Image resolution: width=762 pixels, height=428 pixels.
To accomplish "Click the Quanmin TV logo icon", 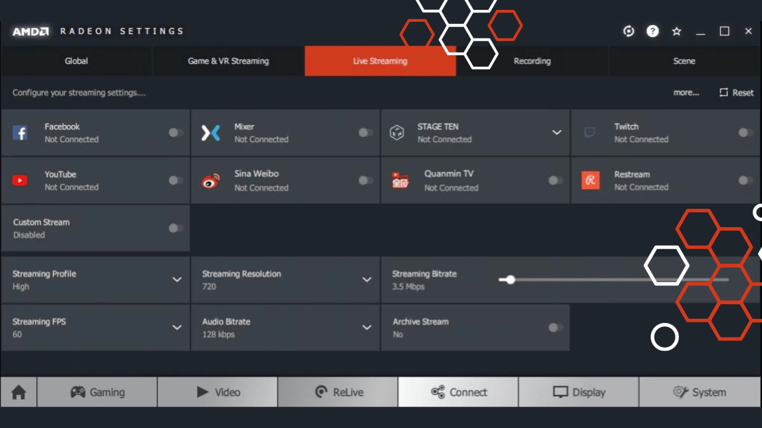I will [x=400, y=180].
